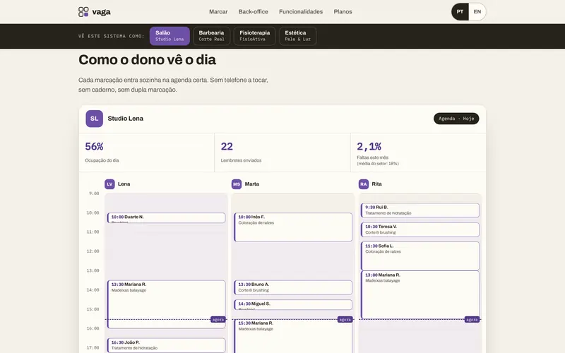Open the 11:30 Sofia L. appointment
Screen dimensions: 565x353
tap(420, 256)
